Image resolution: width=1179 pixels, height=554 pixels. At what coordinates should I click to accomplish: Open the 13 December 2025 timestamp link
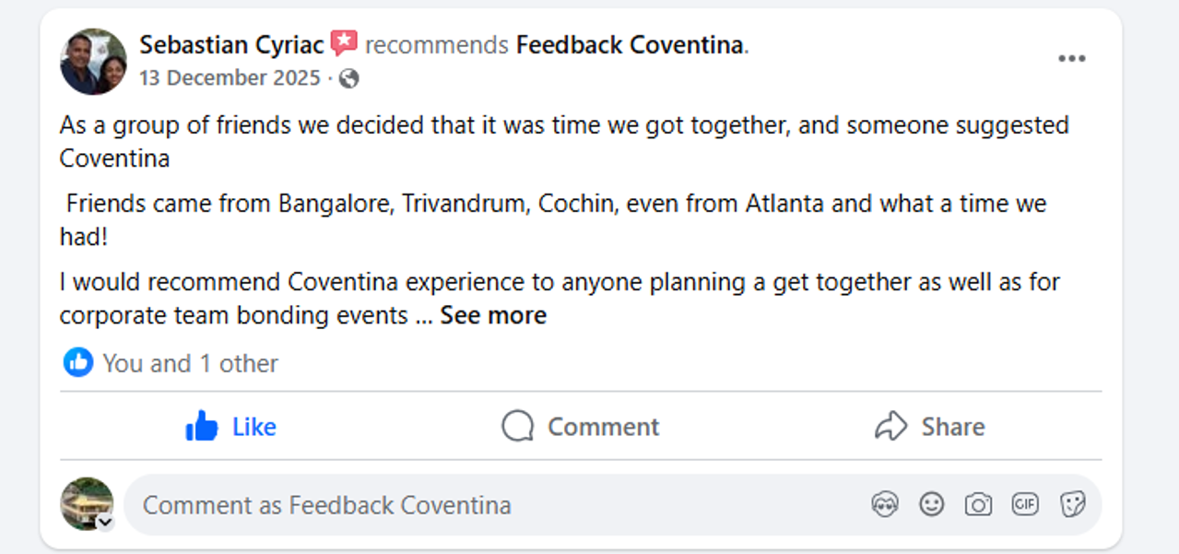pyautogui.click(x=229, y=78)
